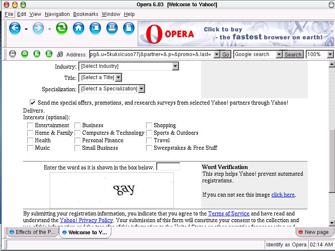Check the Business interest box
This screenshot has width=335, height=251.
77,125
